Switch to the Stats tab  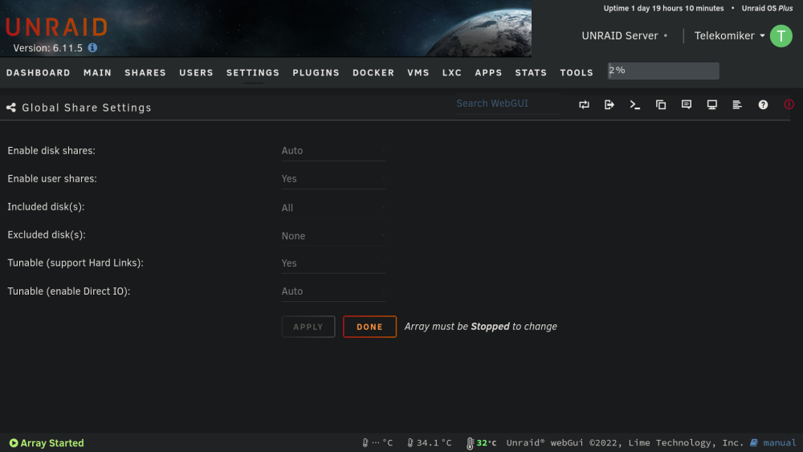531,73
